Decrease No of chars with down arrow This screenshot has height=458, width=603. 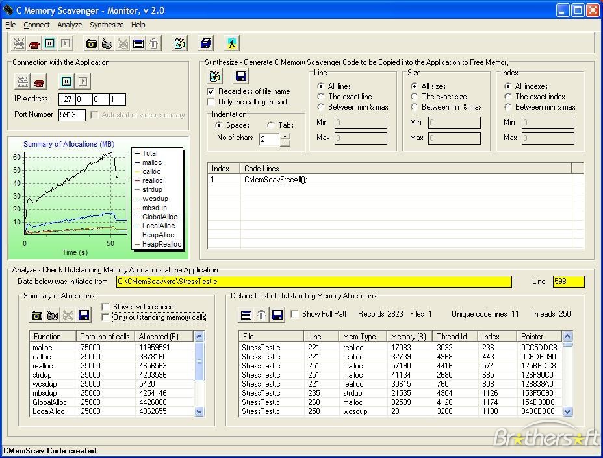click(285, 143)
